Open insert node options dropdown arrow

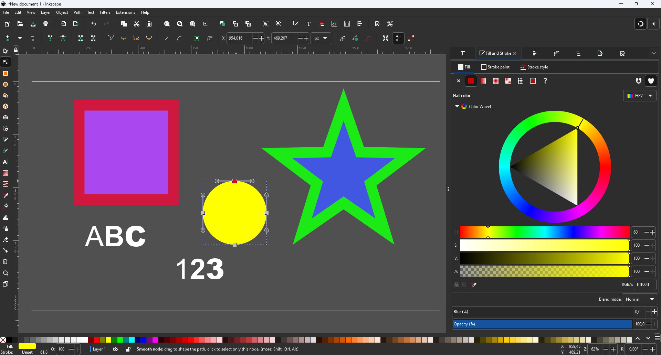pyautogui.click(x=20, y=38)
